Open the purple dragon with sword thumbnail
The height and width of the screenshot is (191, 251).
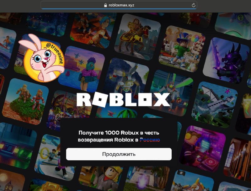pyautogui.click(x=226, y=61)
